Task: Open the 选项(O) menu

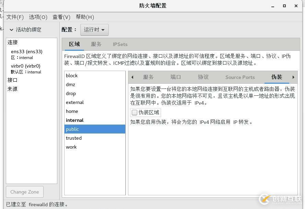Action: (x=38, y=17)
